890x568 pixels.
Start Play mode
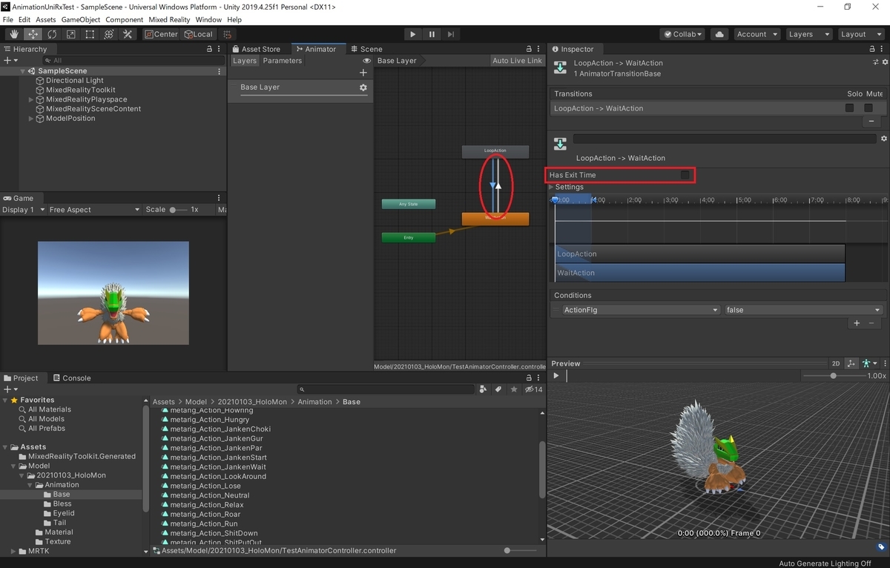click(413, 34)
